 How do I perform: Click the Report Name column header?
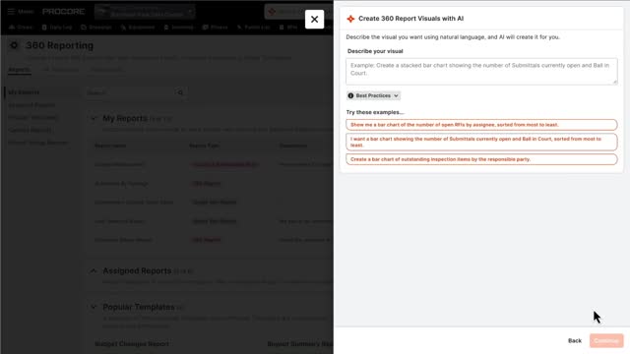tap(110, 146)
